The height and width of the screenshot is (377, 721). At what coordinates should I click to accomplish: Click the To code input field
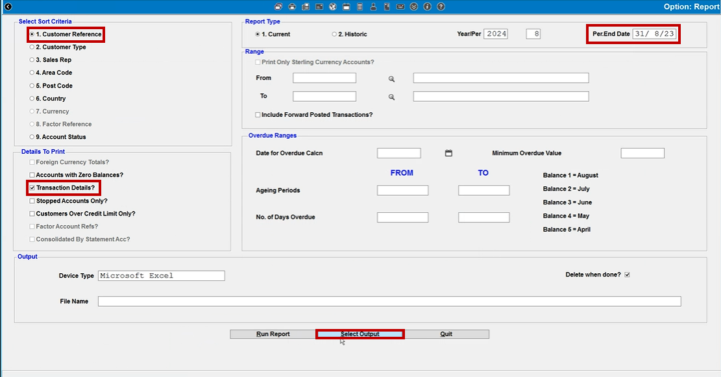(324, 96)
